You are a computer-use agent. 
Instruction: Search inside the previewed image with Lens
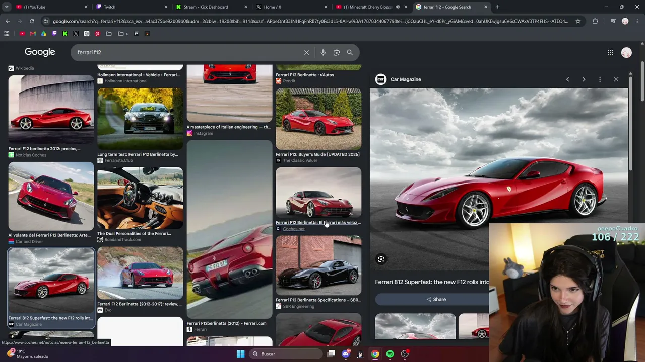tap(381, 259)
